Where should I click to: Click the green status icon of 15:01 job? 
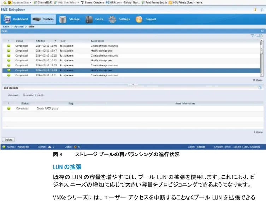point(8,75)
